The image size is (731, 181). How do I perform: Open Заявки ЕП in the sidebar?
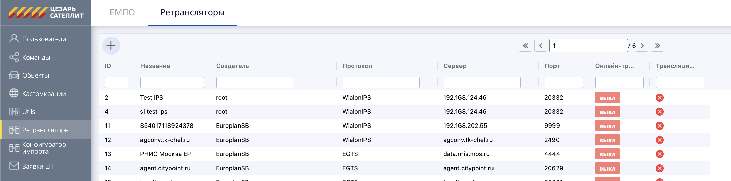pyautogui.click(x=37, y=166)
